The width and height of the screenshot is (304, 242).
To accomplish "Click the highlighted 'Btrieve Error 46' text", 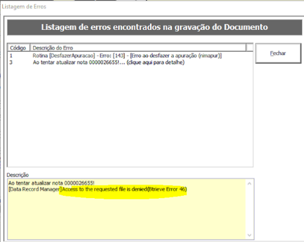I will (x=167, y=189).
